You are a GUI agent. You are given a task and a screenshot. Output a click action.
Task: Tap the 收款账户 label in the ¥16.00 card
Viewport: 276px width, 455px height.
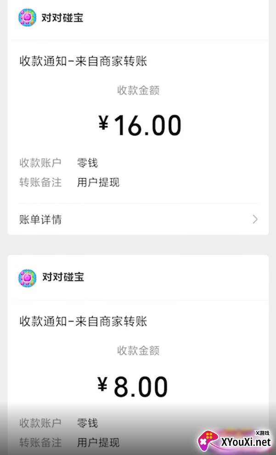tap(40, 163)
